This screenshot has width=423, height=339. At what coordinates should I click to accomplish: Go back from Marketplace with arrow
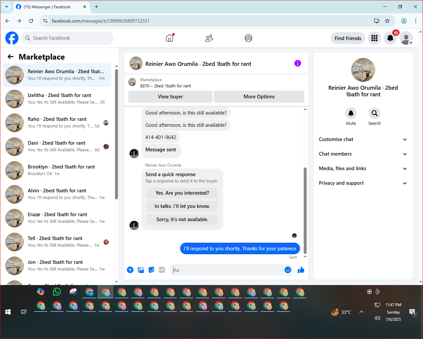11,57
